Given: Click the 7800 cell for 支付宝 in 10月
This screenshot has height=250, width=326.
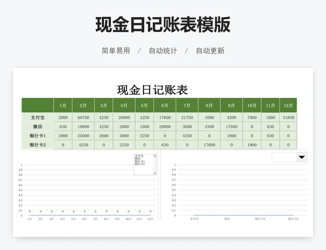Looking at the screenshot, I should (252, 117).
